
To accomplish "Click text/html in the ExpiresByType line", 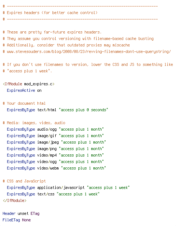I will (47, 110).
